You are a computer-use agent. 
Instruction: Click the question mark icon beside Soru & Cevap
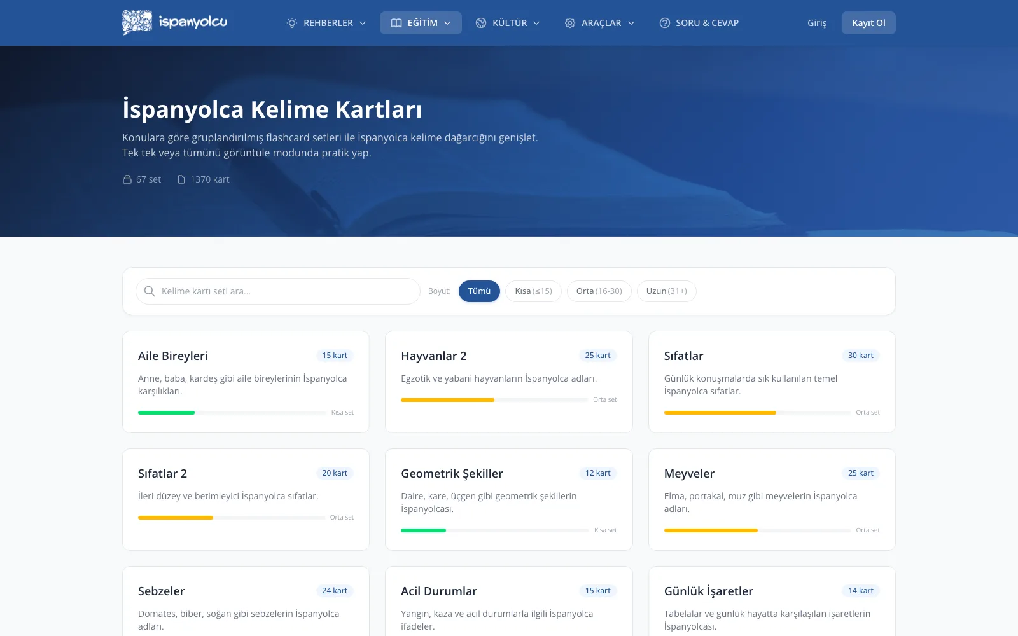click(665, 23)
